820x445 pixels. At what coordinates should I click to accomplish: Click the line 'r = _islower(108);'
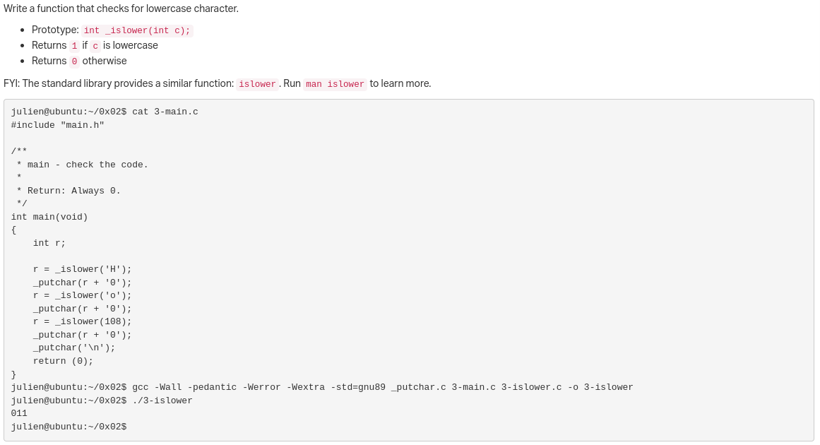click(x=82, y=321)
